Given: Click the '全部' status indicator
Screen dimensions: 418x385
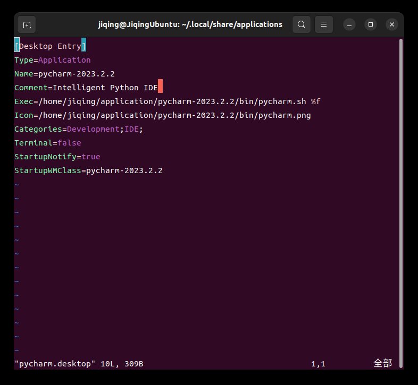Looking at the screenshot, I should (382, 363).
